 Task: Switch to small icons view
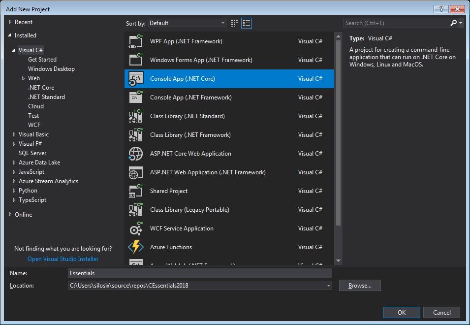[x=234, y=23]
